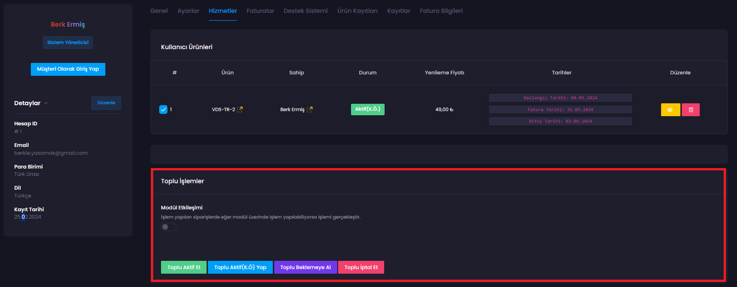The image size is (737, 287).
Task: Open external link icon next to VDS-TR-2
Action: click(x=240, y=109)
